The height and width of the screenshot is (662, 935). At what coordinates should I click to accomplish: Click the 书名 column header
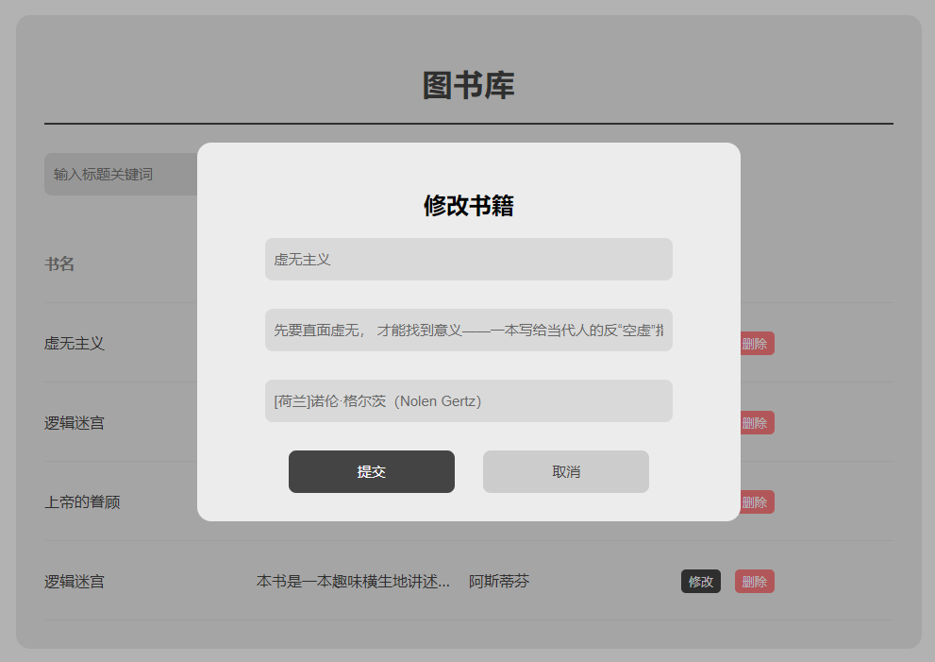[x=59, y=263]
